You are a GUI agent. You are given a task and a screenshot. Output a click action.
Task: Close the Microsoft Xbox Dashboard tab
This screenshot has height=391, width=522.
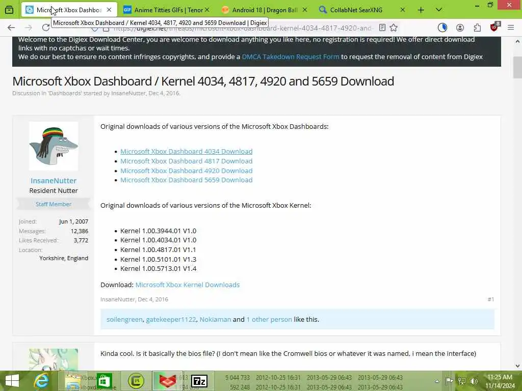point(109,10)
